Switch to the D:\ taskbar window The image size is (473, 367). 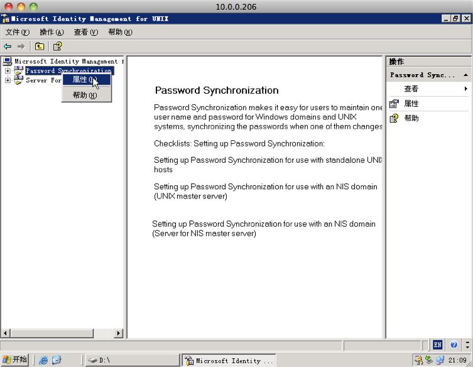[x=133, y=360]
